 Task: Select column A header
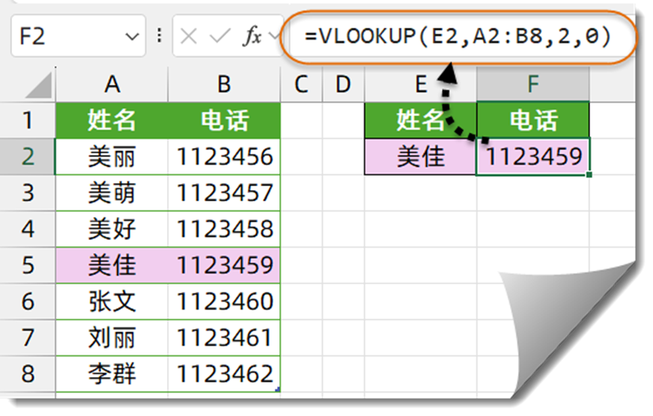112,85
